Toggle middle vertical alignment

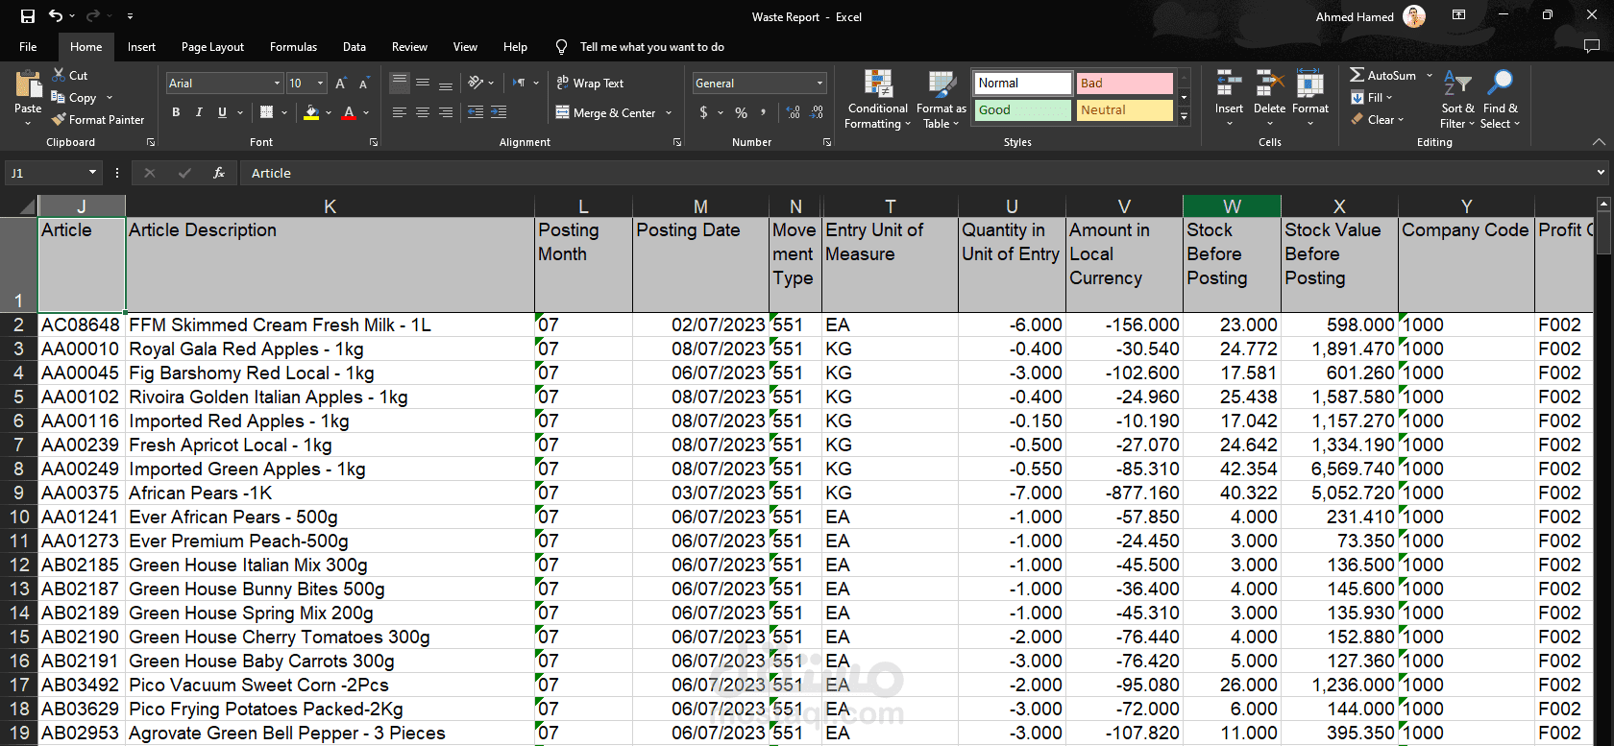point(423,84)
